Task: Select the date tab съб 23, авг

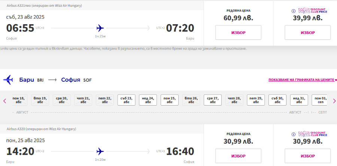Action: click(x=127, y=100)
